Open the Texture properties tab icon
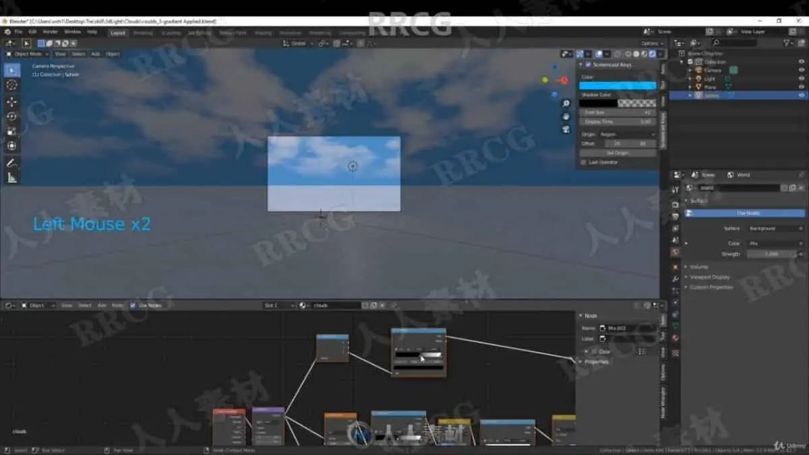The width and height of the screenshot is (809, 455). click(675, 352)
